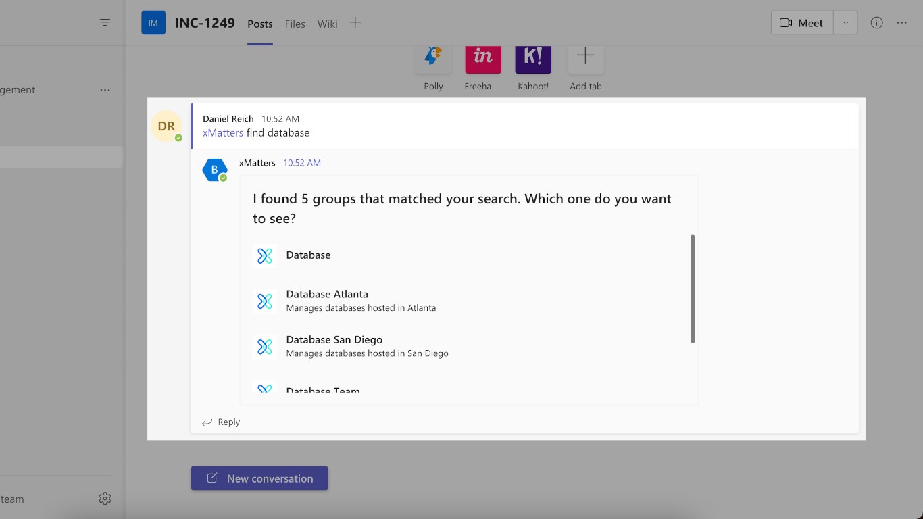
Task: Switch to the Posts tab
Action: pyautogui.click(x=260, y=24)
